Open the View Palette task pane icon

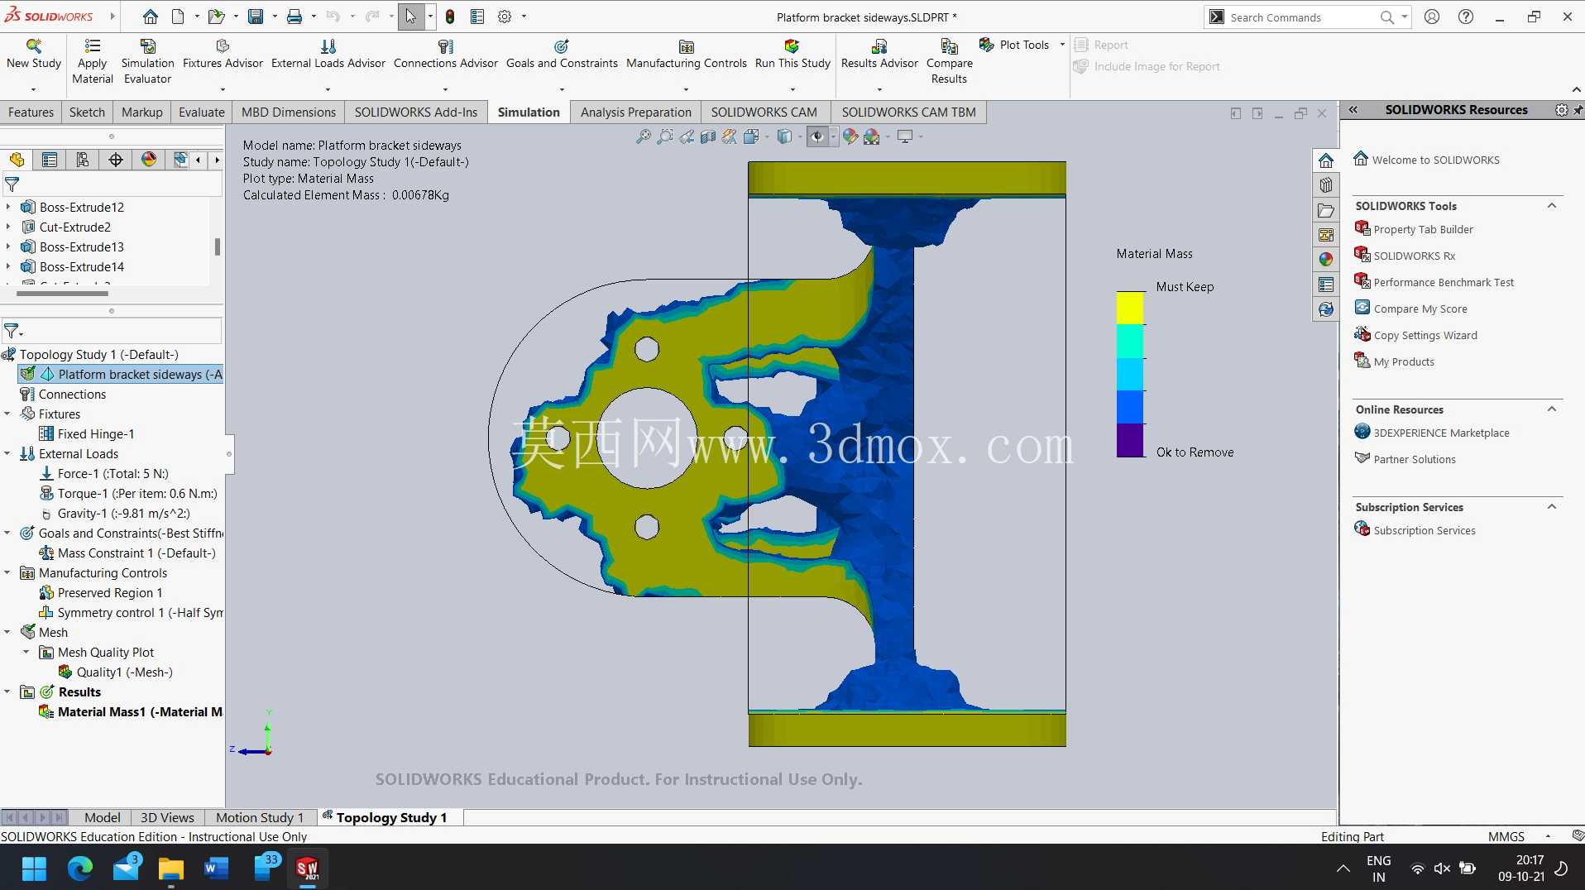[x=1326, y=235]
